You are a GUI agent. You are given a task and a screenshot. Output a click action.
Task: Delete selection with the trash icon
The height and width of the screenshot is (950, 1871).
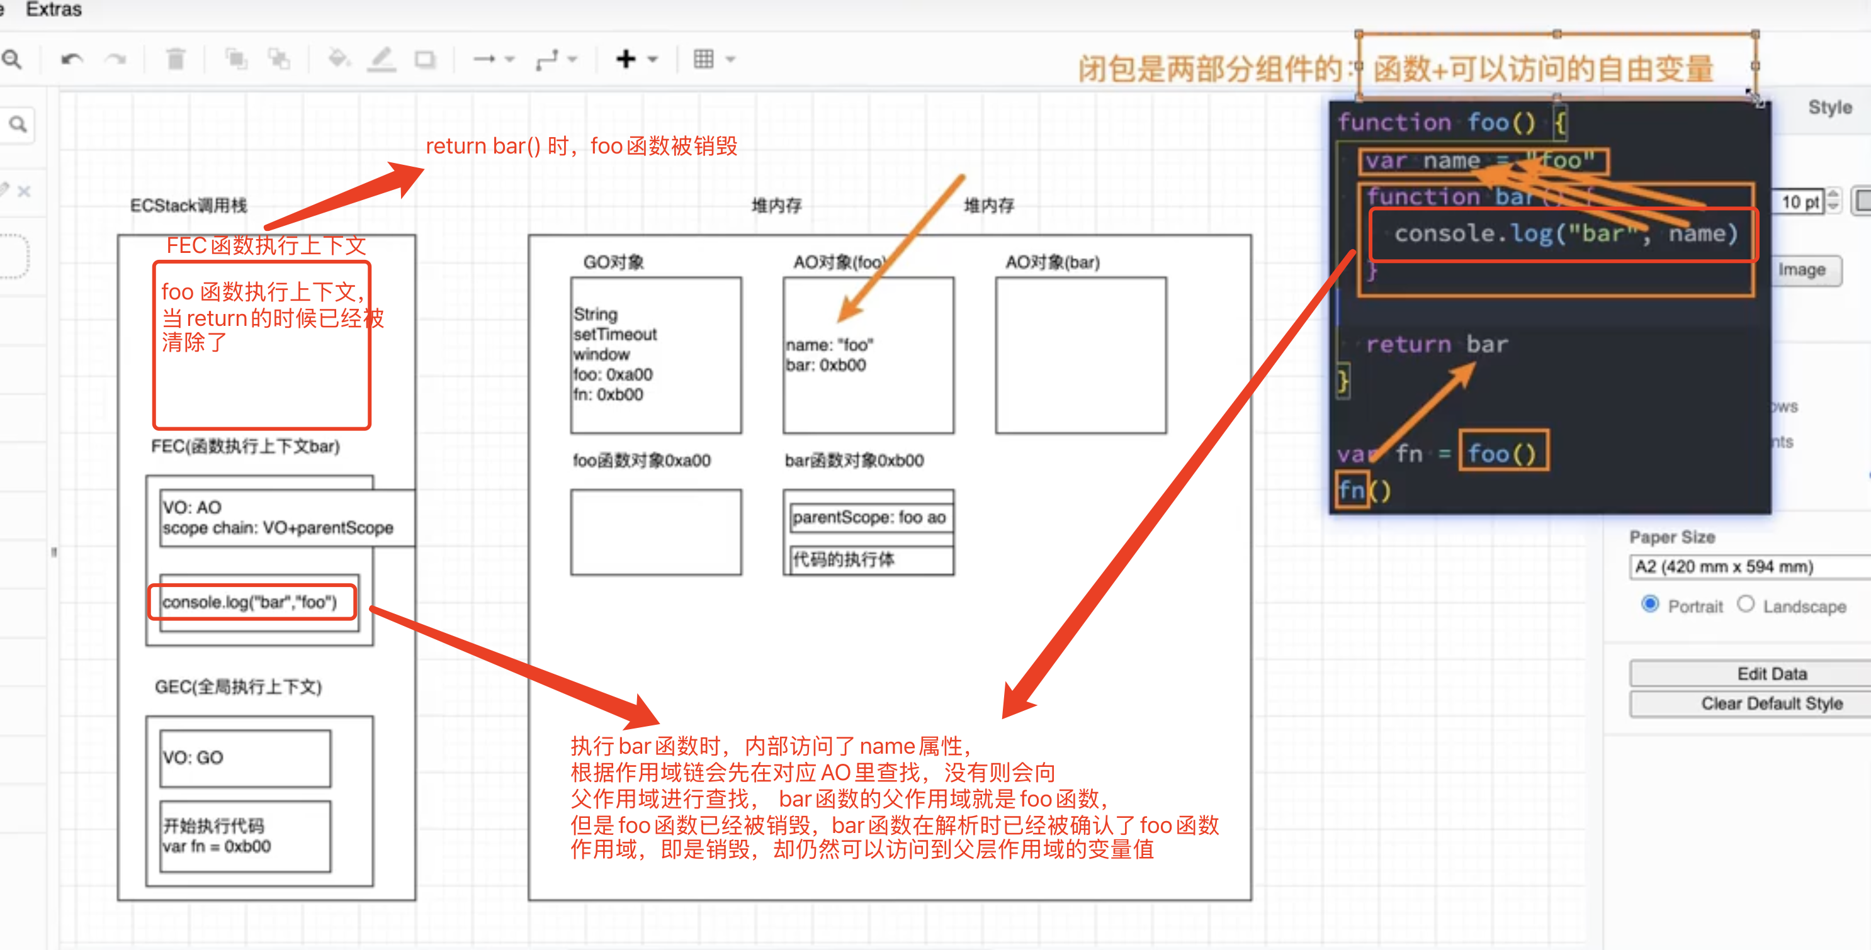(x=176, y=59)
